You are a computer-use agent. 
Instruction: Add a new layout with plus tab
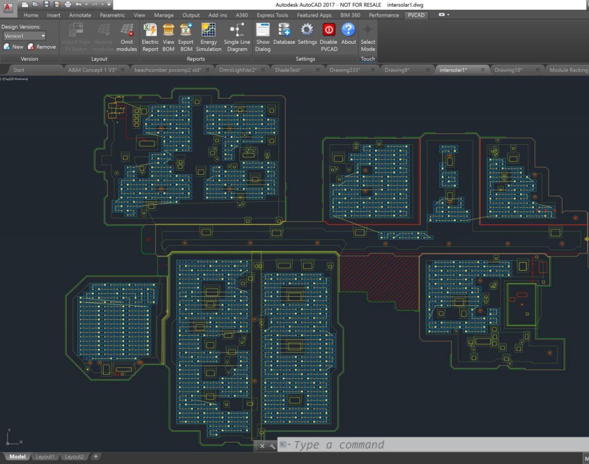point(95,457)
